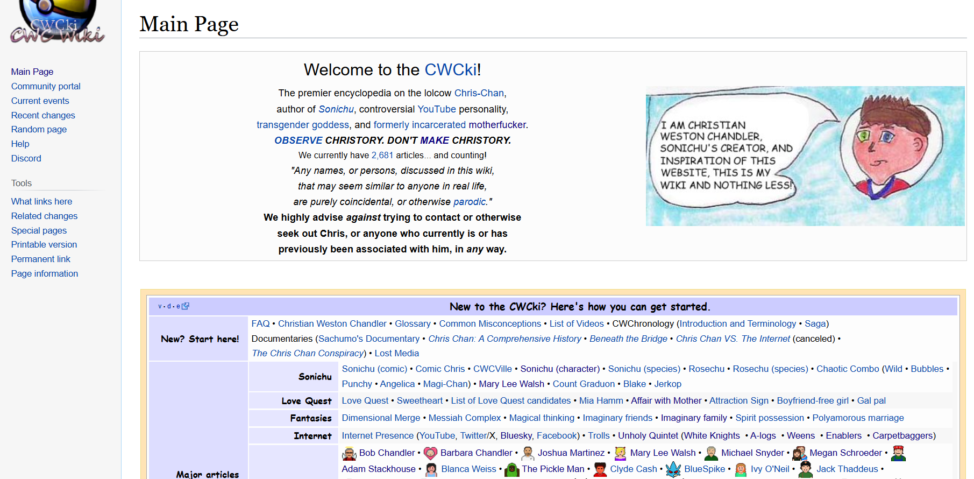This screenshot has height=479, width=974.
Task: Click the Christian Weston Chandler comic image
Action: [x=805, y=156]
